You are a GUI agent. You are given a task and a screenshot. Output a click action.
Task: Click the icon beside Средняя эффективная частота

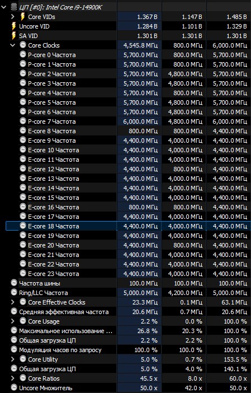[14, 312]
